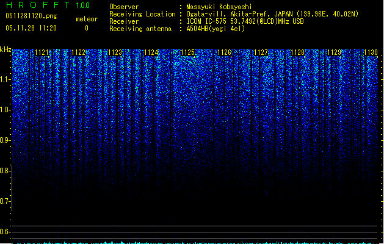Screen dimensions: 384x244
Task: Click the 1124 time marker
Action: (151, 52)
